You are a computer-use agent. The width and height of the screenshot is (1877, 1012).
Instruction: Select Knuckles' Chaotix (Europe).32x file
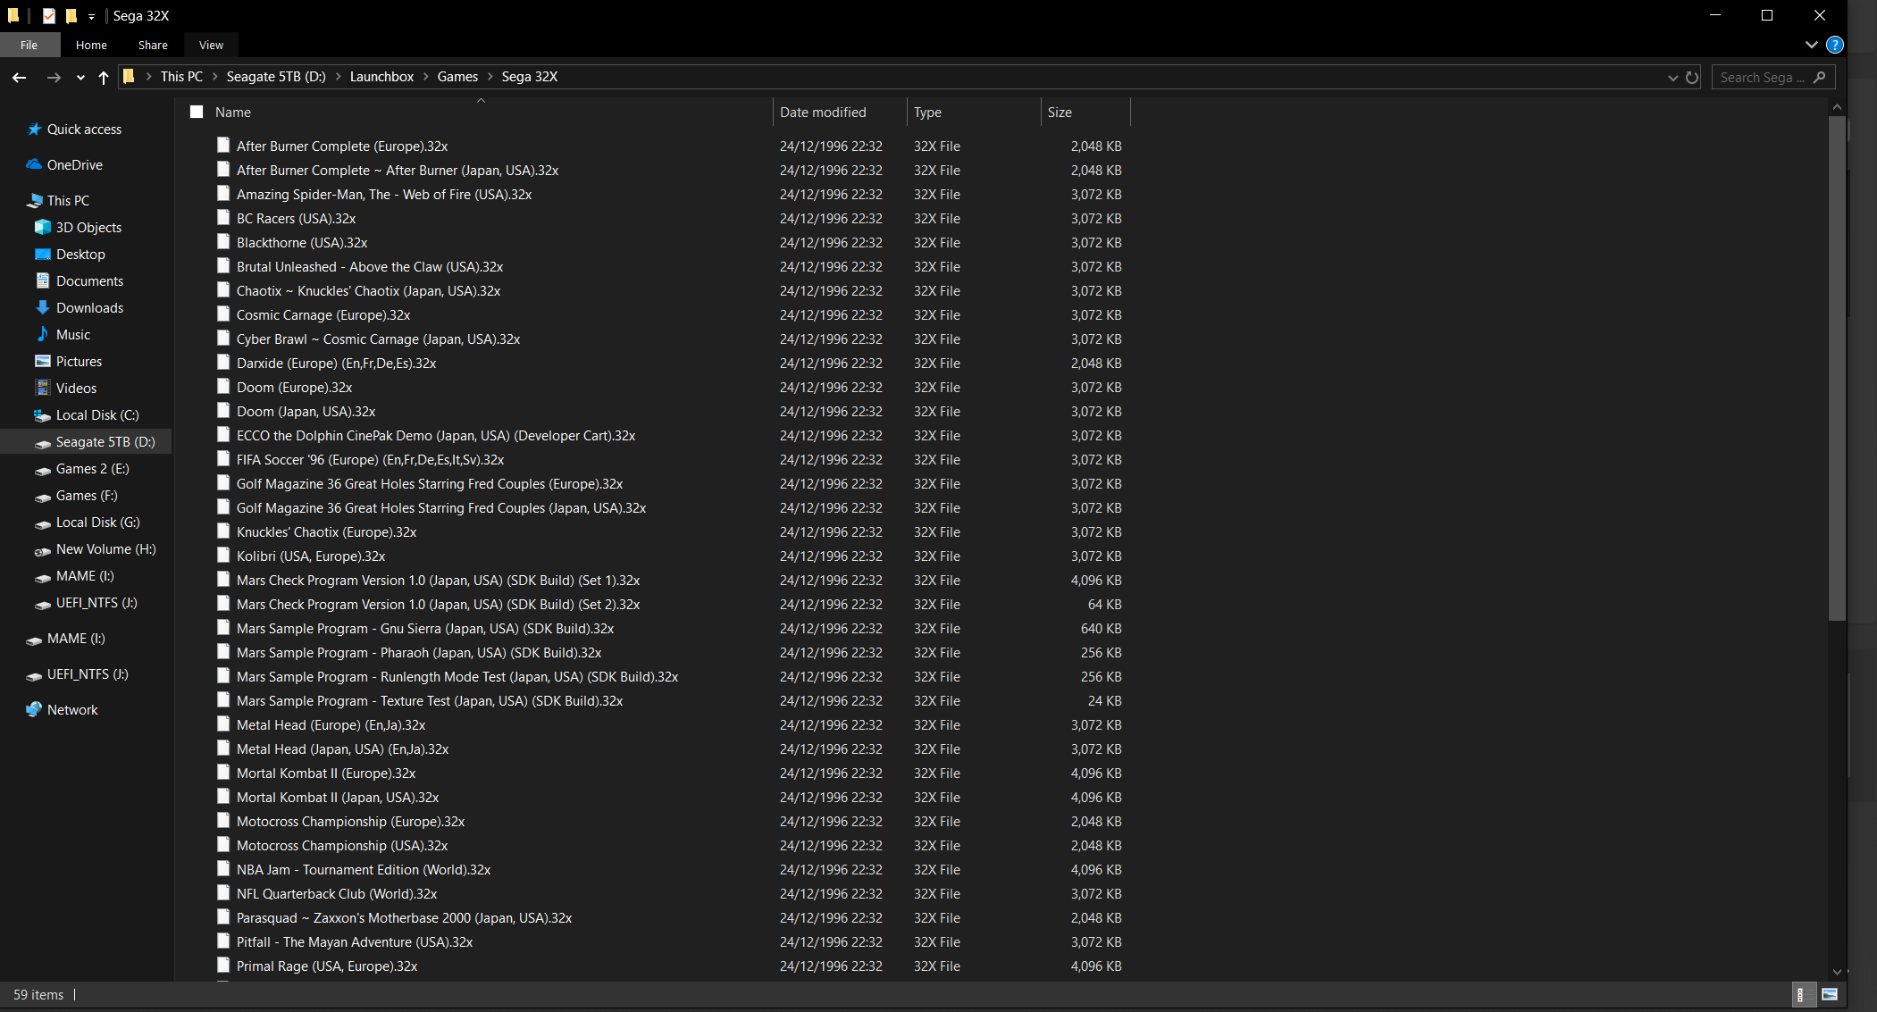[x=326, y=531]
